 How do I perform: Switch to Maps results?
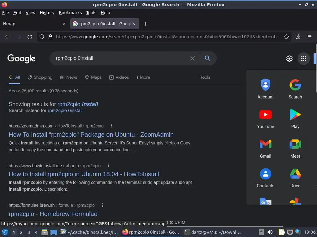[93, 77]
